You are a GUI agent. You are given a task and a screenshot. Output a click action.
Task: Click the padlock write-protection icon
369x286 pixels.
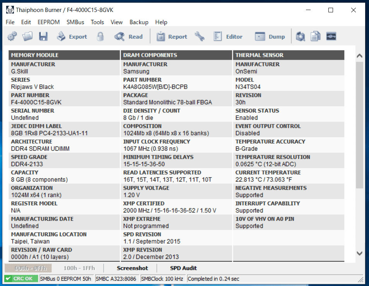tap(100, 36)
